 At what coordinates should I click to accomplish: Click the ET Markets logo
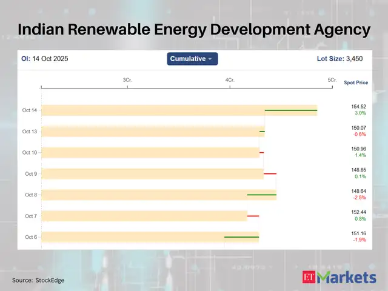[338, 278]
